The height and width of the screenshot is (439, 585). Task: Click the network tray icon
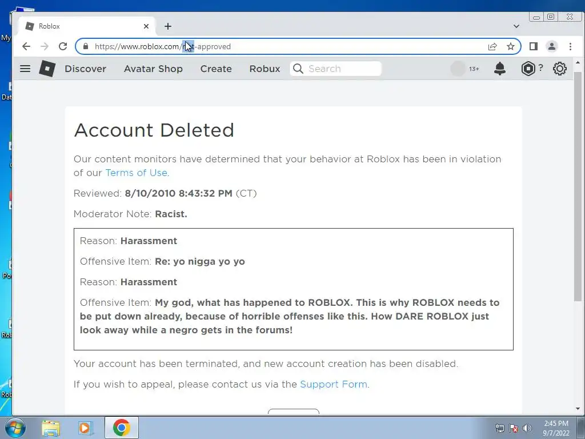[x=499, y=428]
